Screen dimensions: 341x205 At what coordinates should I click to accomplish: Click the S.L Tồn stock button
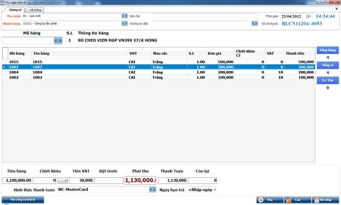[x=328, y=80]
